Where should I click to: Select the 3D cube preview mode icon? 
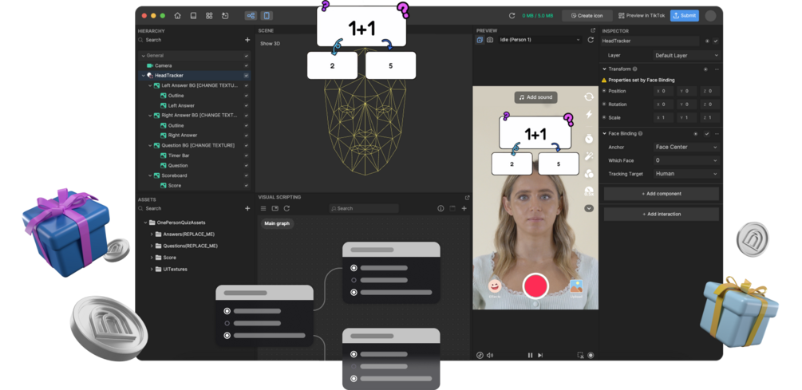[480, 40]
